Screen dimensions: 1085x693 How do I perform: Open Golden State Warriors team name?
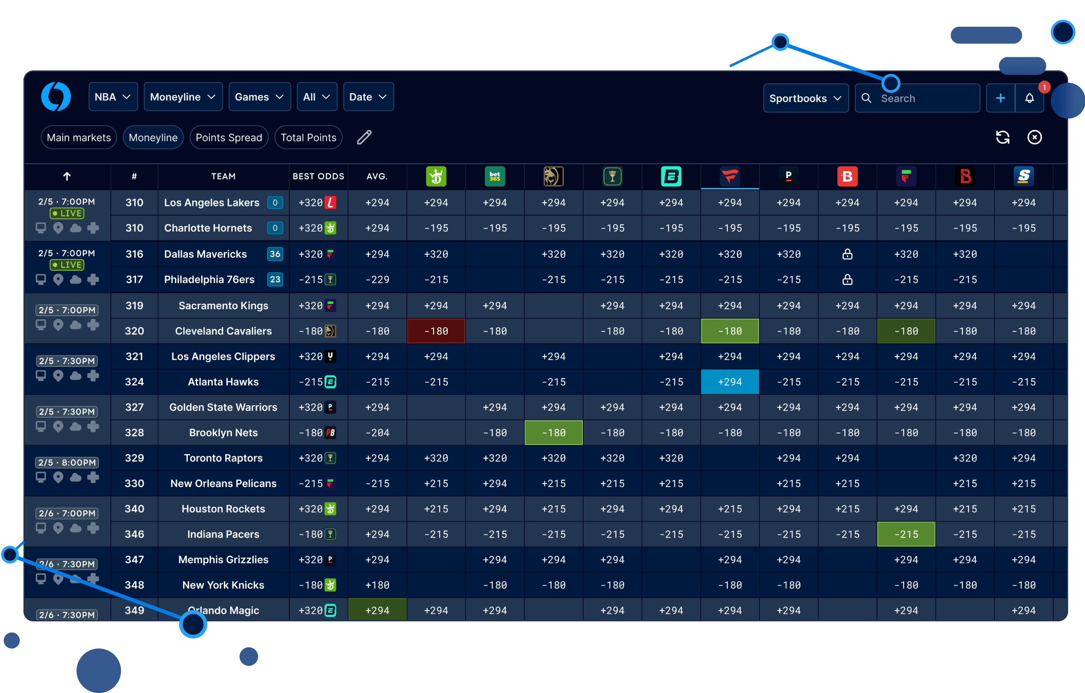[224, 407]
